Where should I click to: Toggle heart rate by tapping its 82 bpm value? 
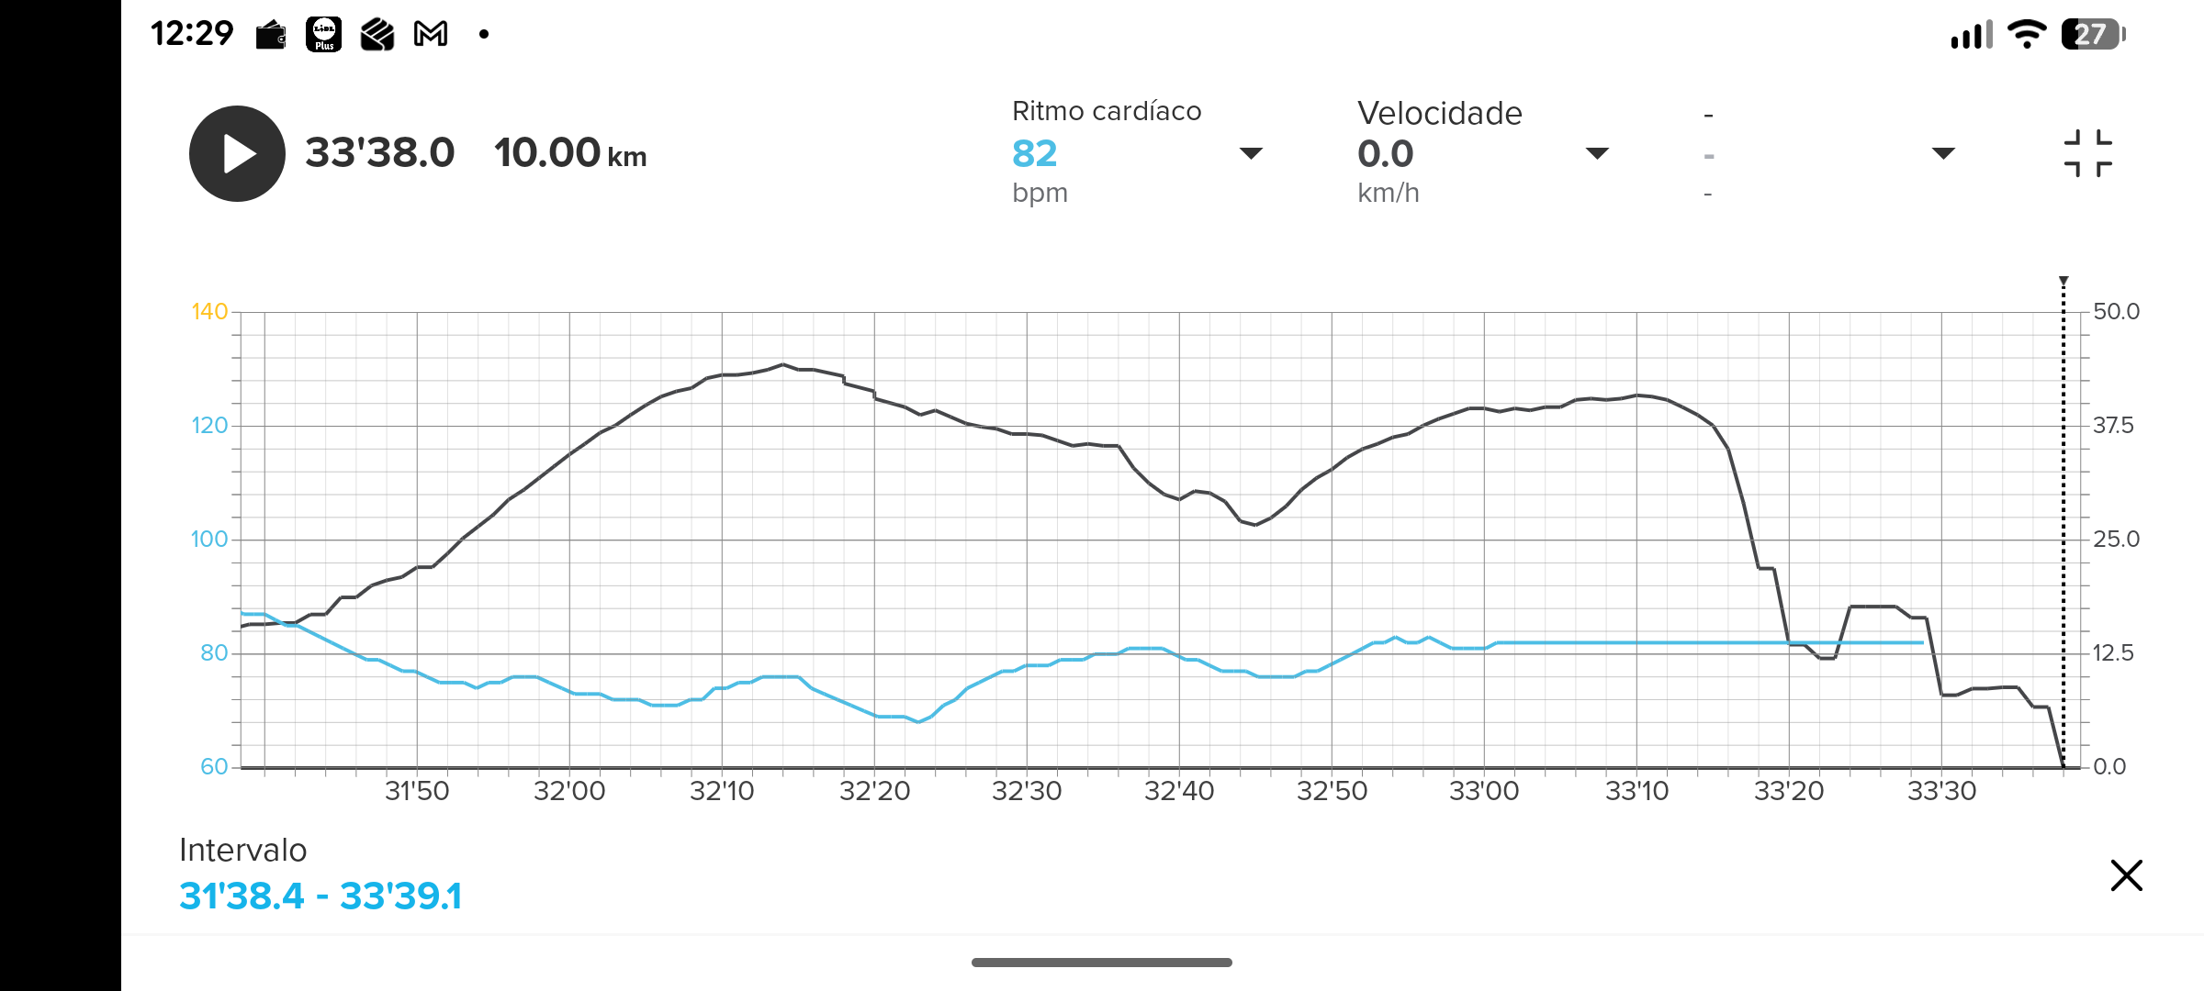[1034, 153]
